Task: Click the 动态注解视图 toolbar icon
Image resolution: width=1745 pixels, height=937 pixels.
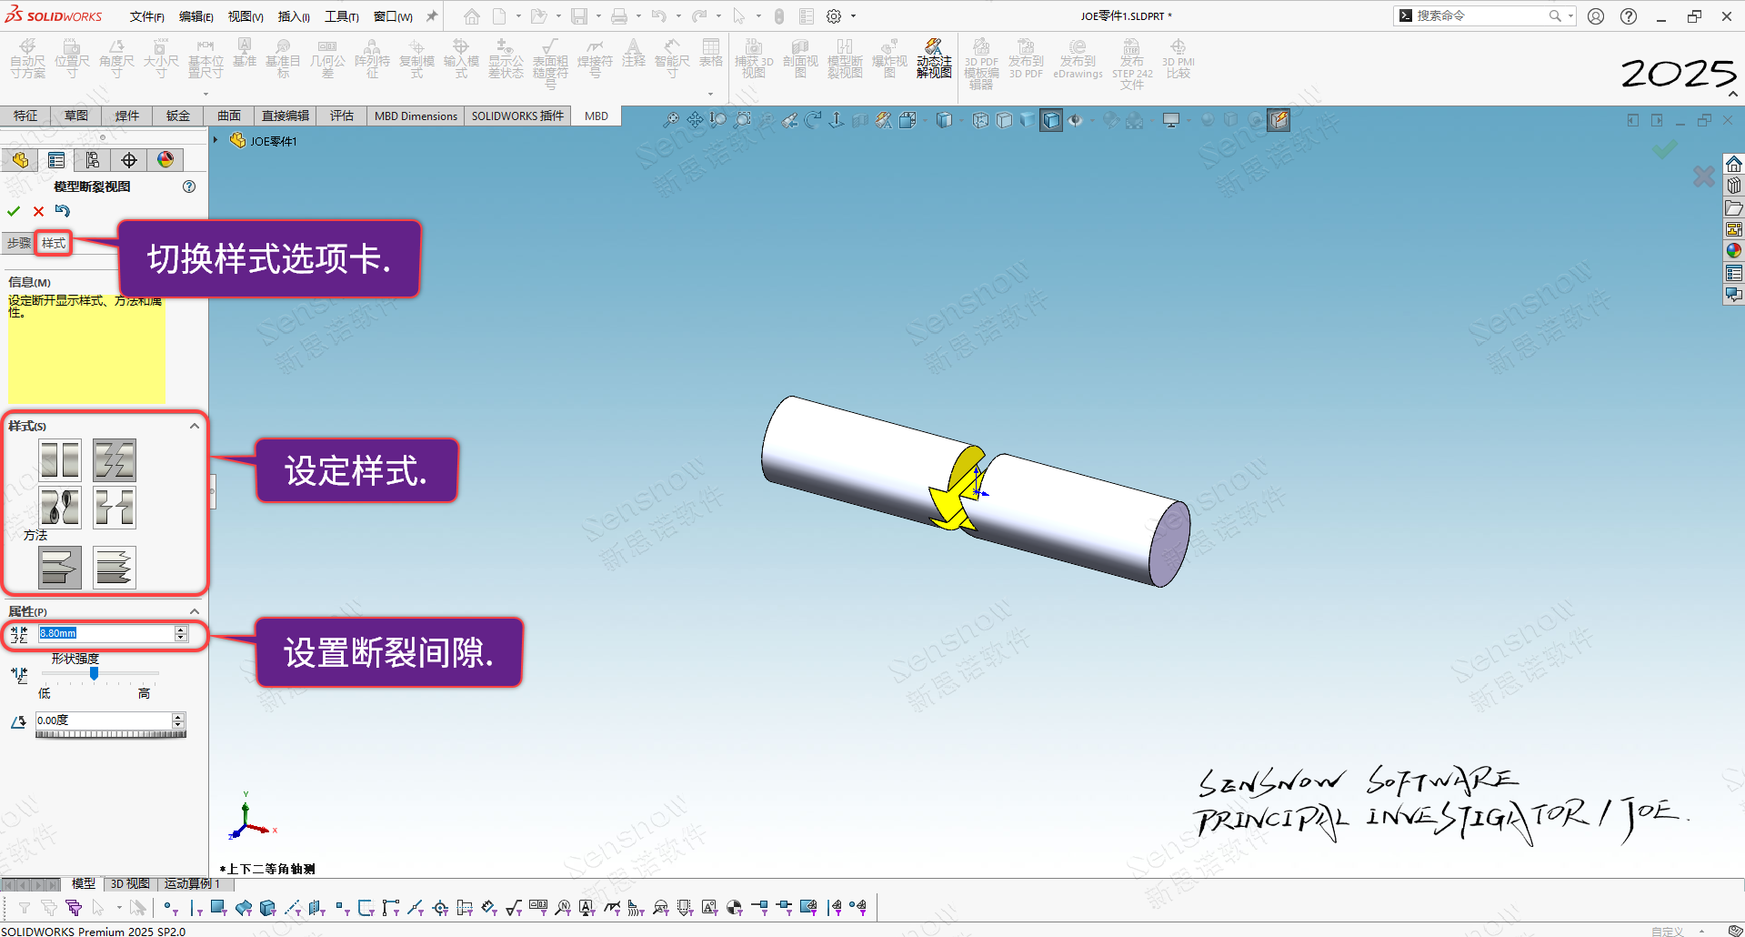Action: [x=934, y=58]
